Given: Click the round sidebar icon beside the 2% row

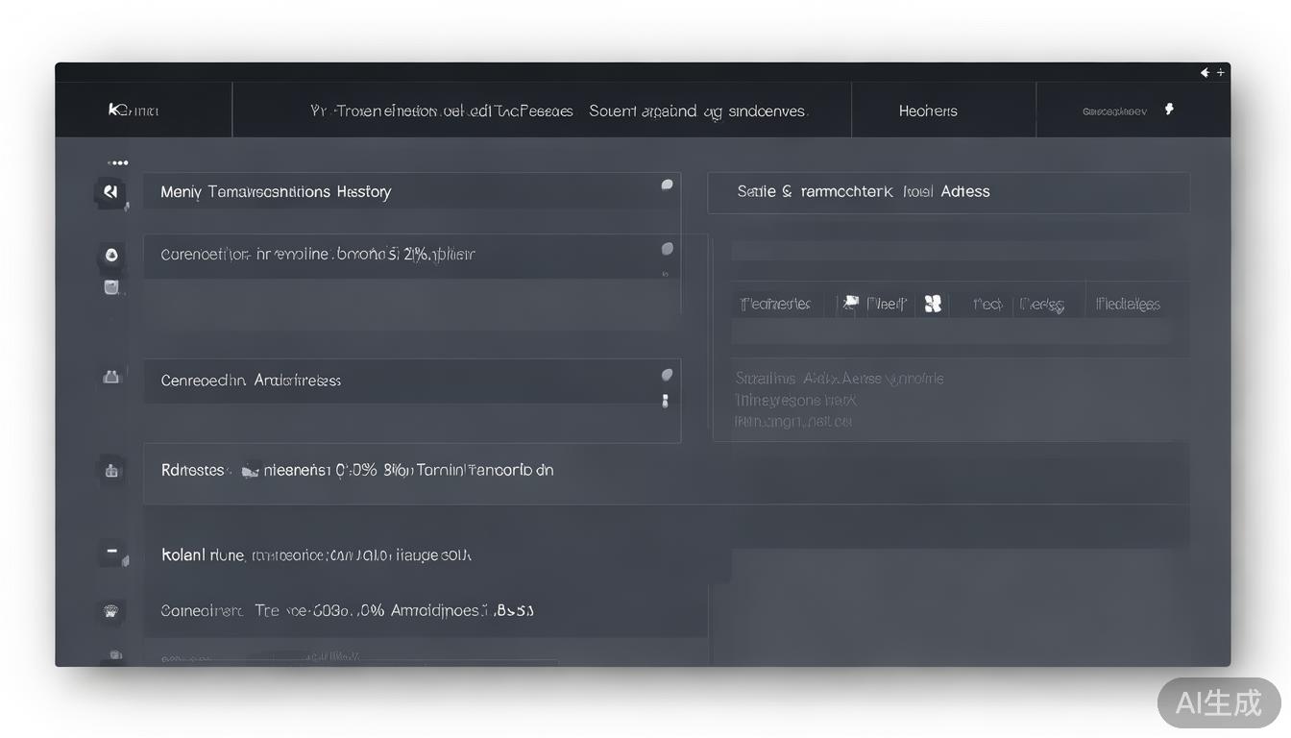Looking at the screenshot, I should coord(111,255).
